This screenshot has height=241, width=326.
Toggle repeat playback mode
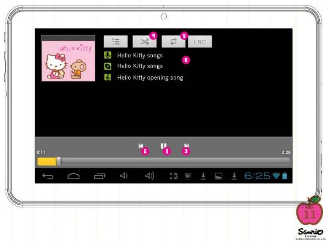click(173, 42)
